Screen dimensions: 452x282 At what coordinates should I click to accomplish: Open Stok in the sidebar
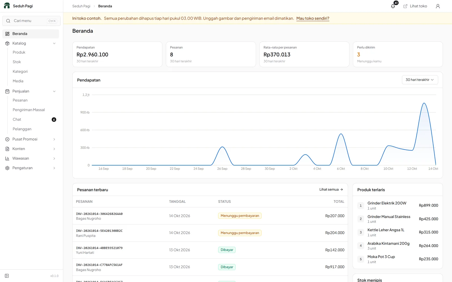pyautogui.click(x=17, y=62)
